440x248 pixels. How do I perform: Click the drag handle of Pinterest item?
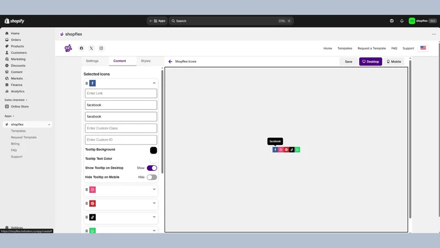point(86,203)
